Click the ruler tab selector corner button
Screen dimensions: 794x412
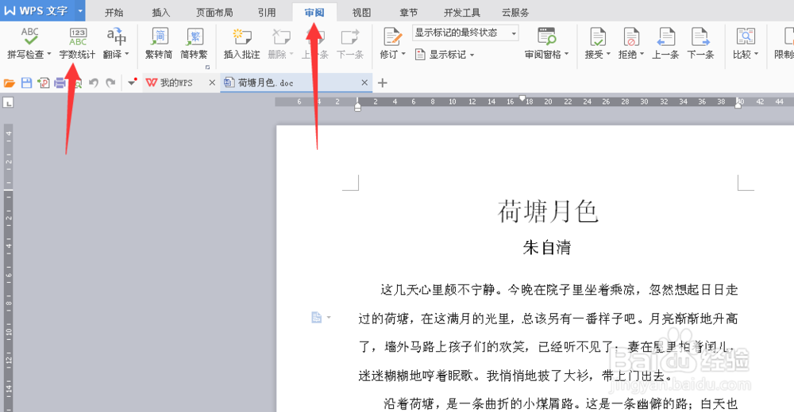[x=8, y=103]
